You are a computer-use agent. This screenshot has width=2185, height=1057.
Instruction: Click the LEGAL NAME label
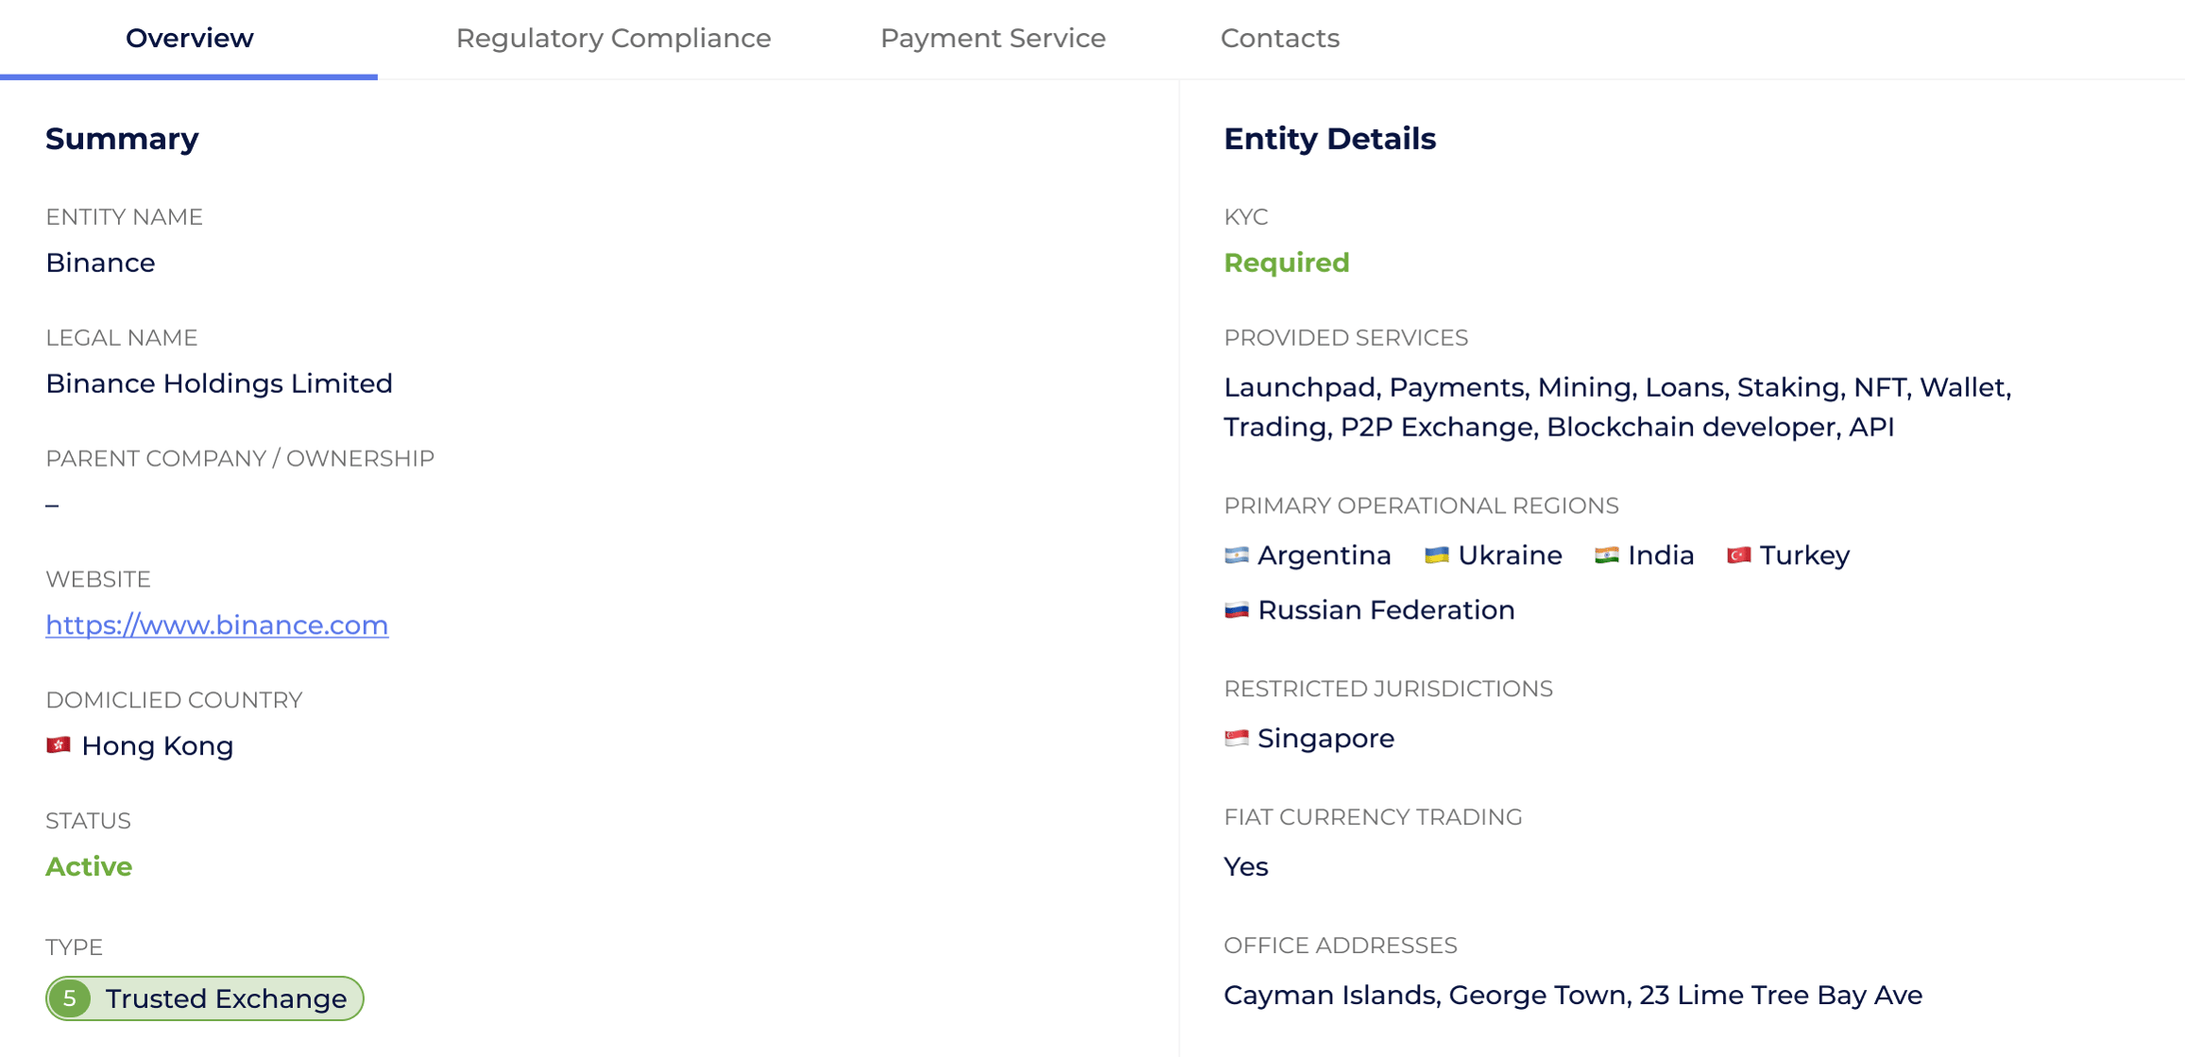pyautogui.click(x=122, y=337)
